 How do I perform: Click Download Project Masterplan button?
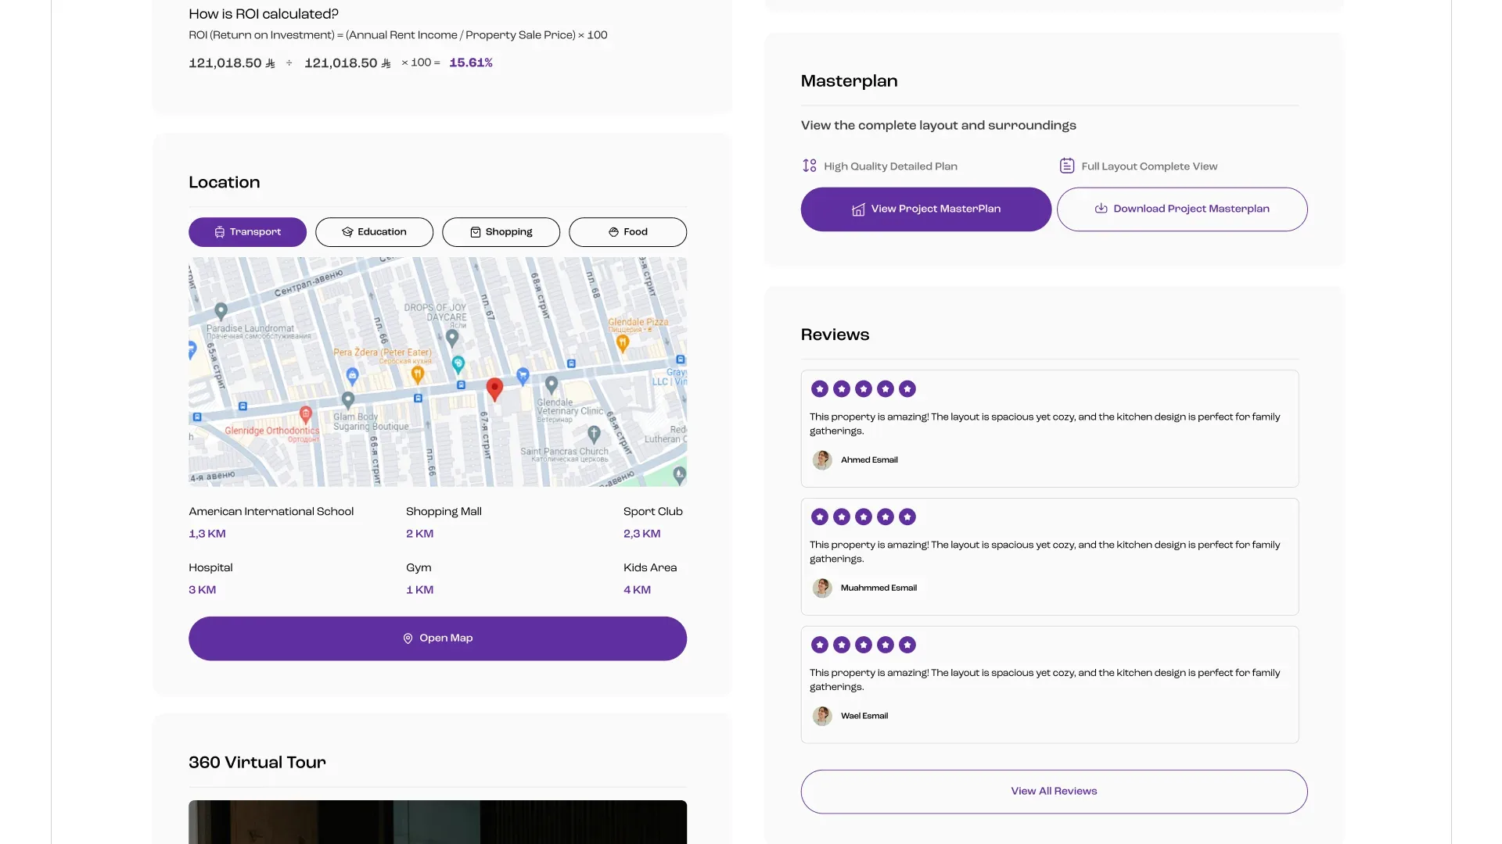point(1181,209)
